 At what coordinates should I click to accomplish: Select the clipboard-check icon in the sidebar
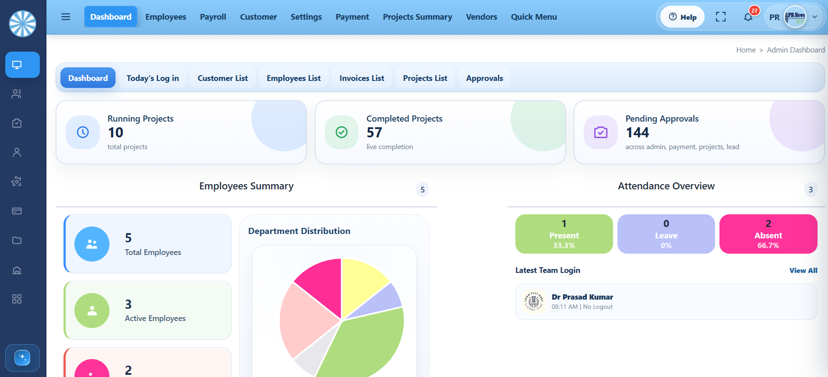17,123
